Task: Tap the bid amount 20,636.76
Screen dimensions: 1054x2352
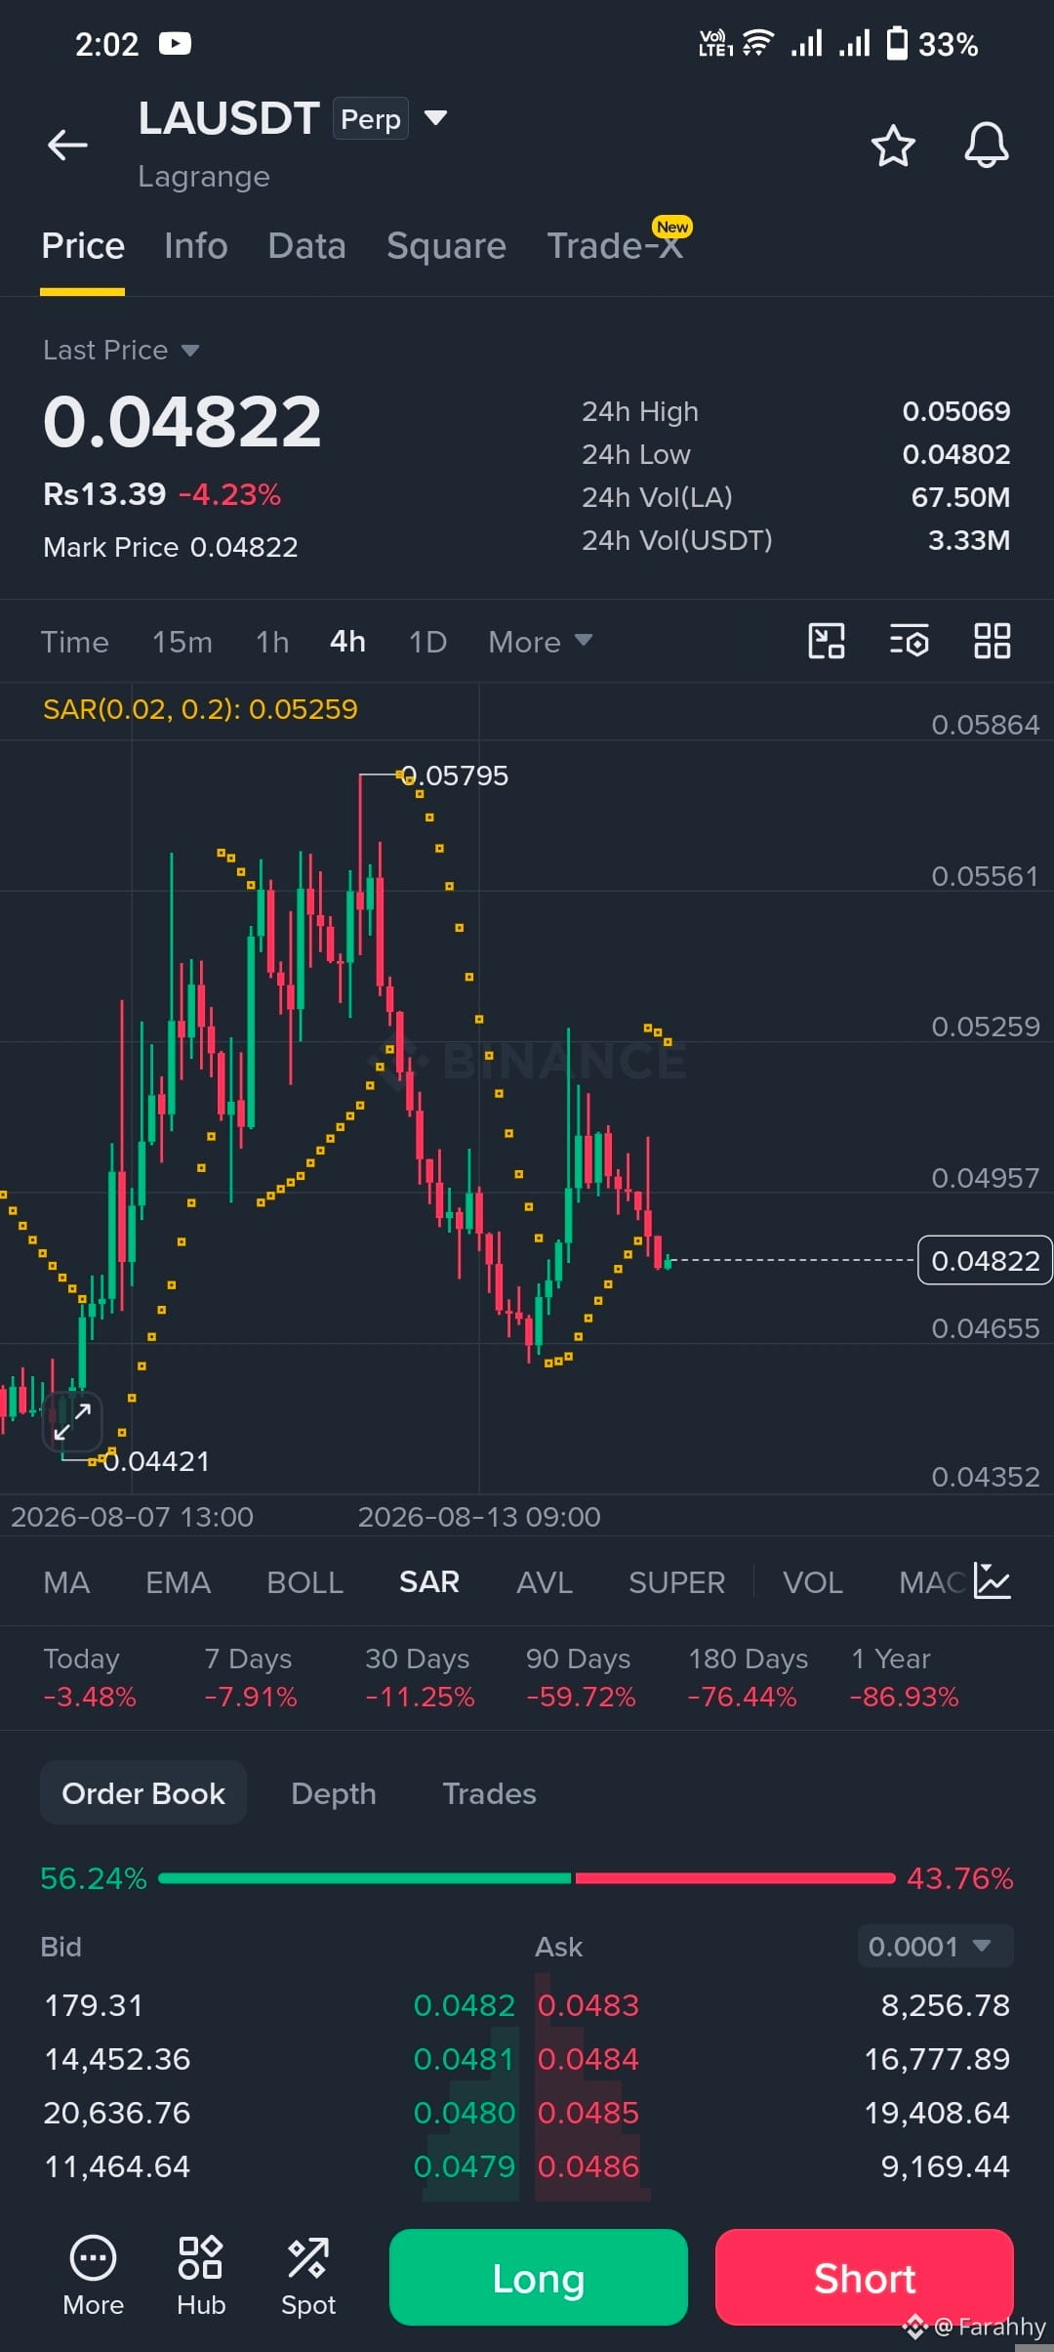Action: (x=117, y=2113)
